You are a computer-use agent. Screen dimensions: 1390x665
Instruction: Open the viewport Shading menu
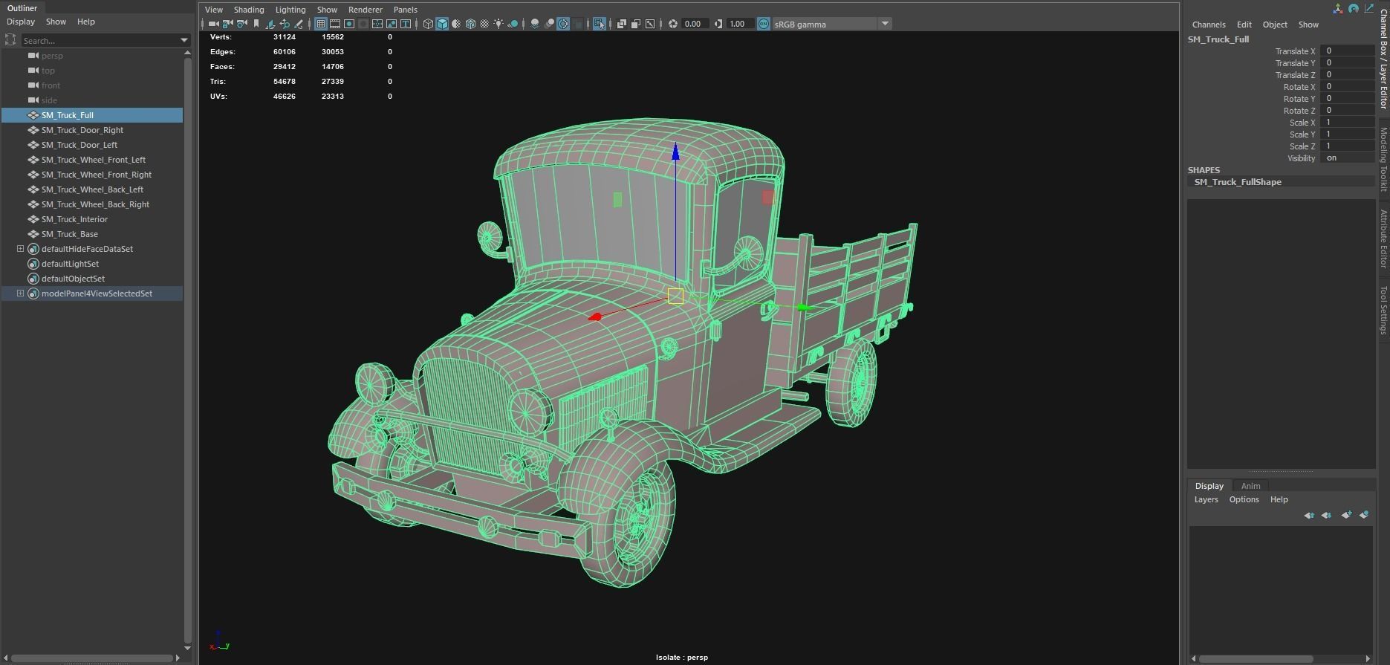[249, 10]
